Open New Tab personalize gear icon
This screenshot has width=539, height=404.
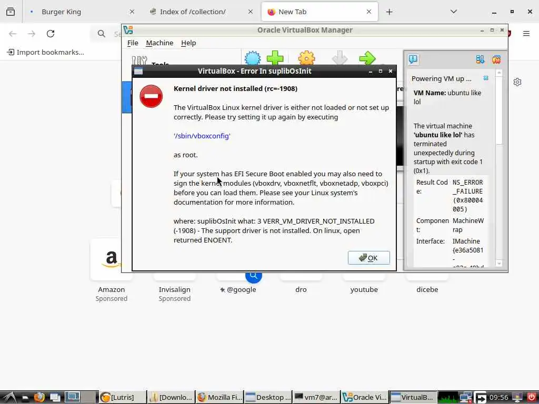[517, 82]
